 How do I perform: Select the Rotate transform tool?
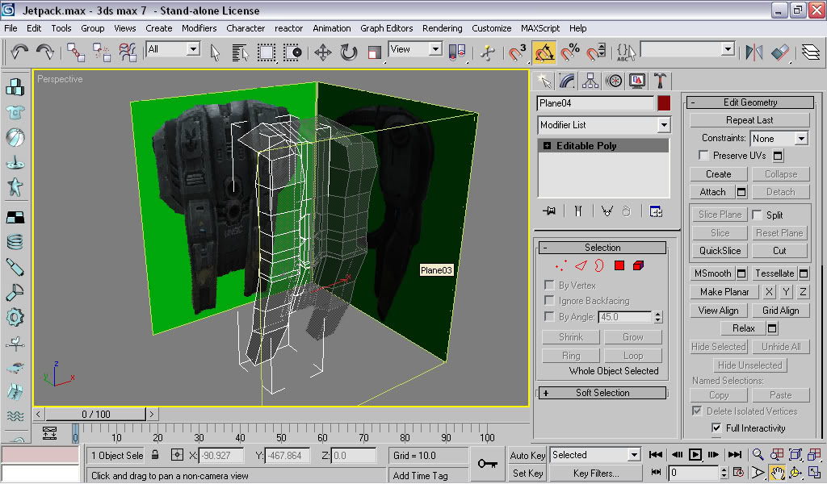coord(349,52)
